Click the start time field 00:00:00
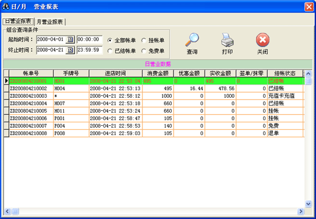 [x=90, y=39]
